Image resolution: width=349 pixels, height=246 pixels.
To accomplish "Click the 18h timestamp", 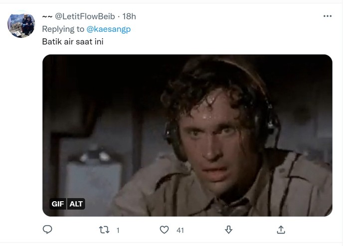I will (x=129, y=16).
